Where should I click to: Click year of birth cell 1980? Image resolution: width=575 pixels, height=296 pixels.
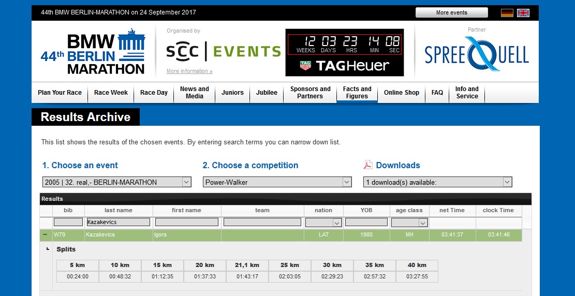(366, 235)
